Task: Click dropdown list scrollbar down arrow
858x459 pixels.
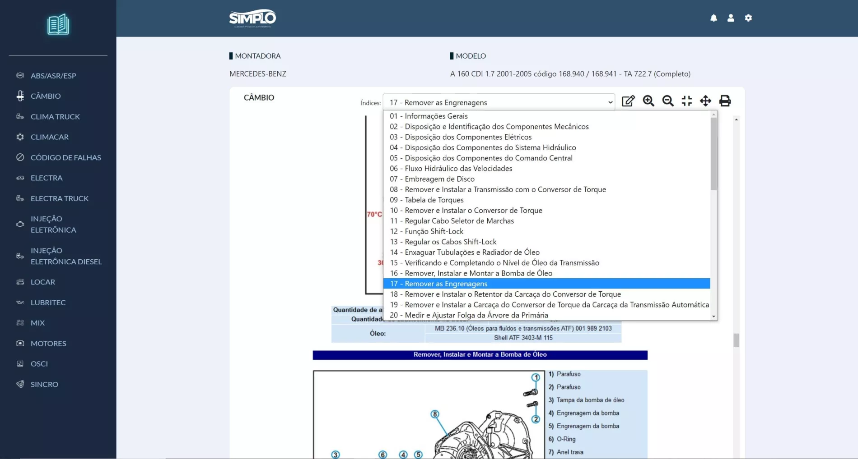Action: (713, 317)
